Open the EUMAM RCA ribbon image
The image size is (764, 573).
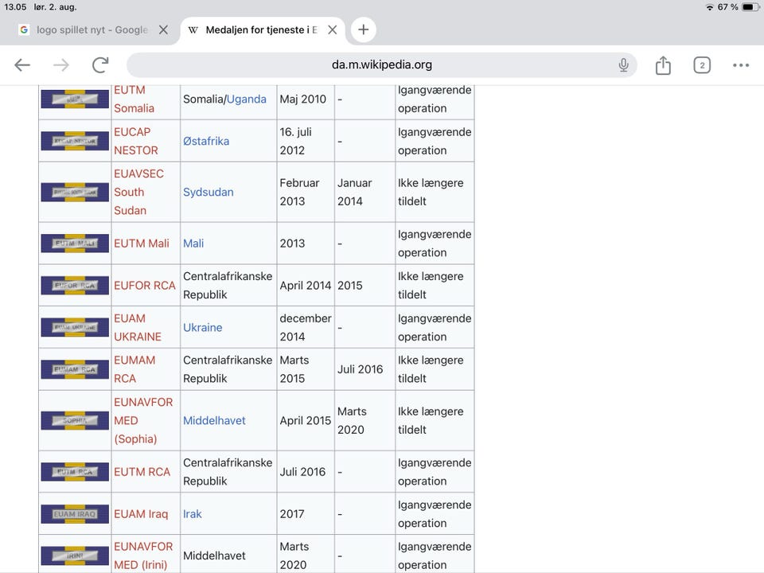coord(75,369)
